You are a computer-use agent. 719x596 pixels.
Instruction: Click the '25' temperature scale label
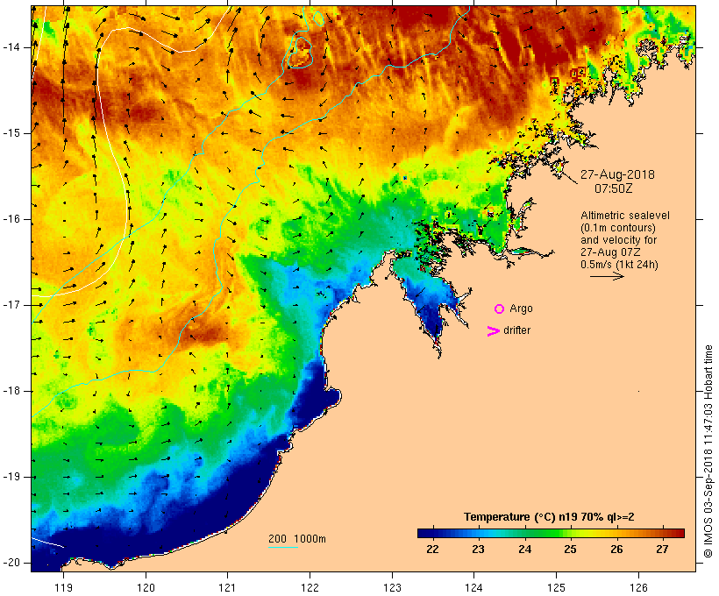571,550
